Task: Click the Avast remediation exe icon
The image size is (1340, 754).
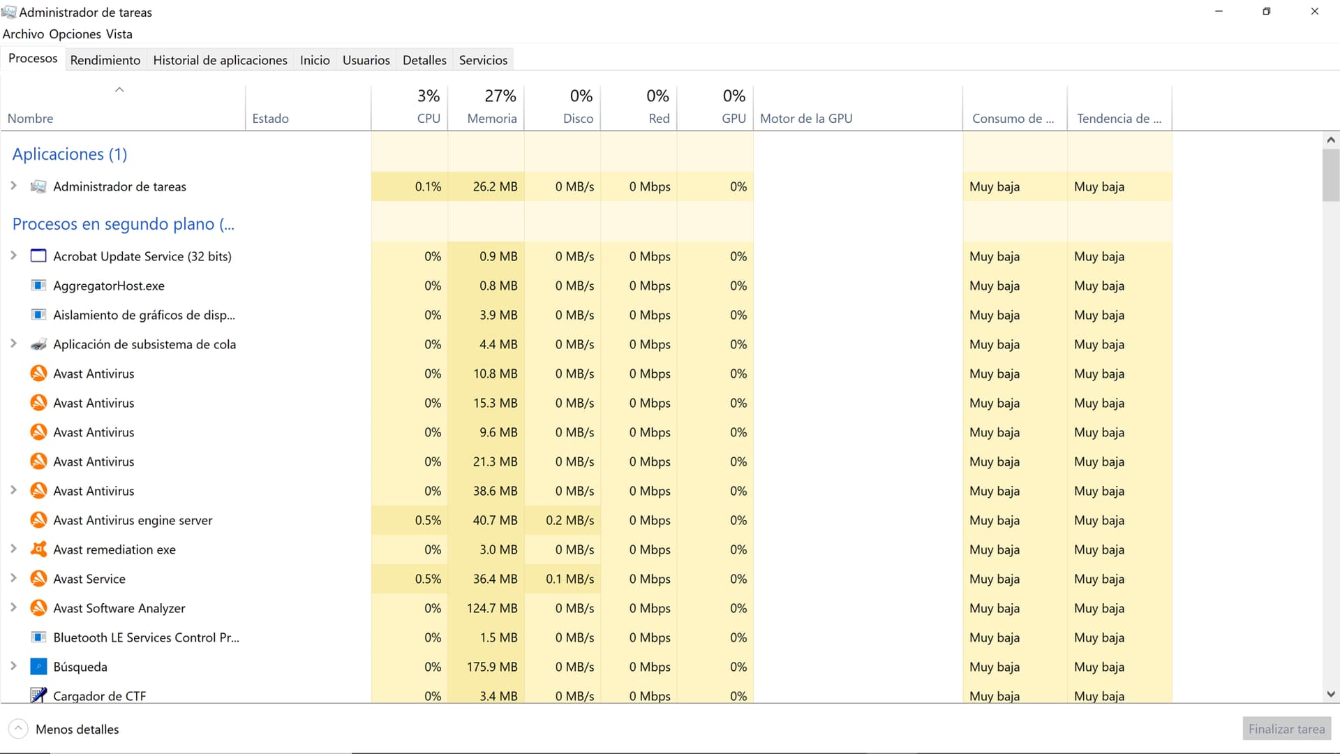Action: tap(38, 549)
